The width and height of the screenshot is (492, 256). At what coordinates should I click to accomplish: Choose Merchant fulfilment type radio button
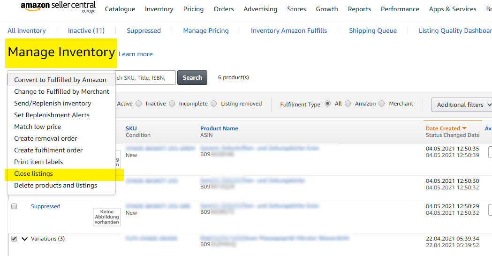tap(382, 104)
